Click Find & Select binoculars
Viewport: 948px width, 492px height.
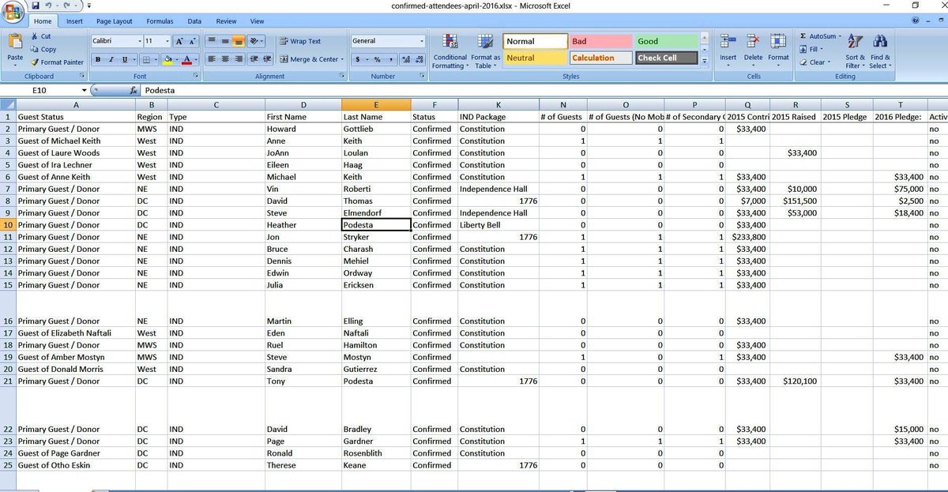pos(879,51)
